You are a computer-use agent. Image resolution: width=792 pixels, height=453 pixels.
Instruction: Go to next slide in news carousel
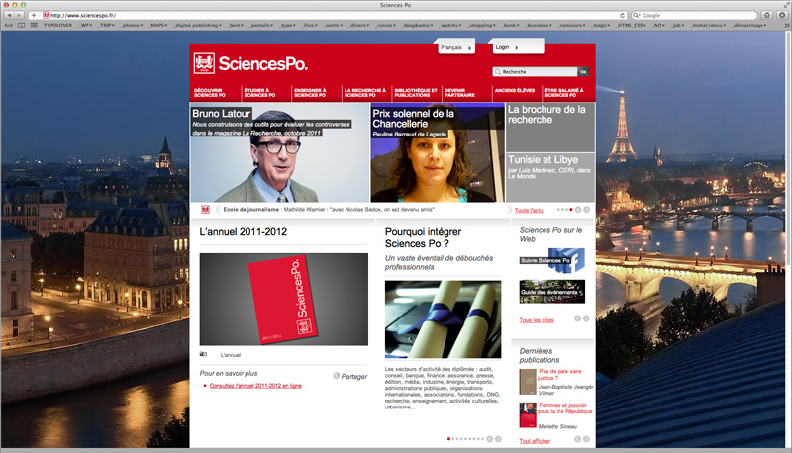(x=586, y=210)
